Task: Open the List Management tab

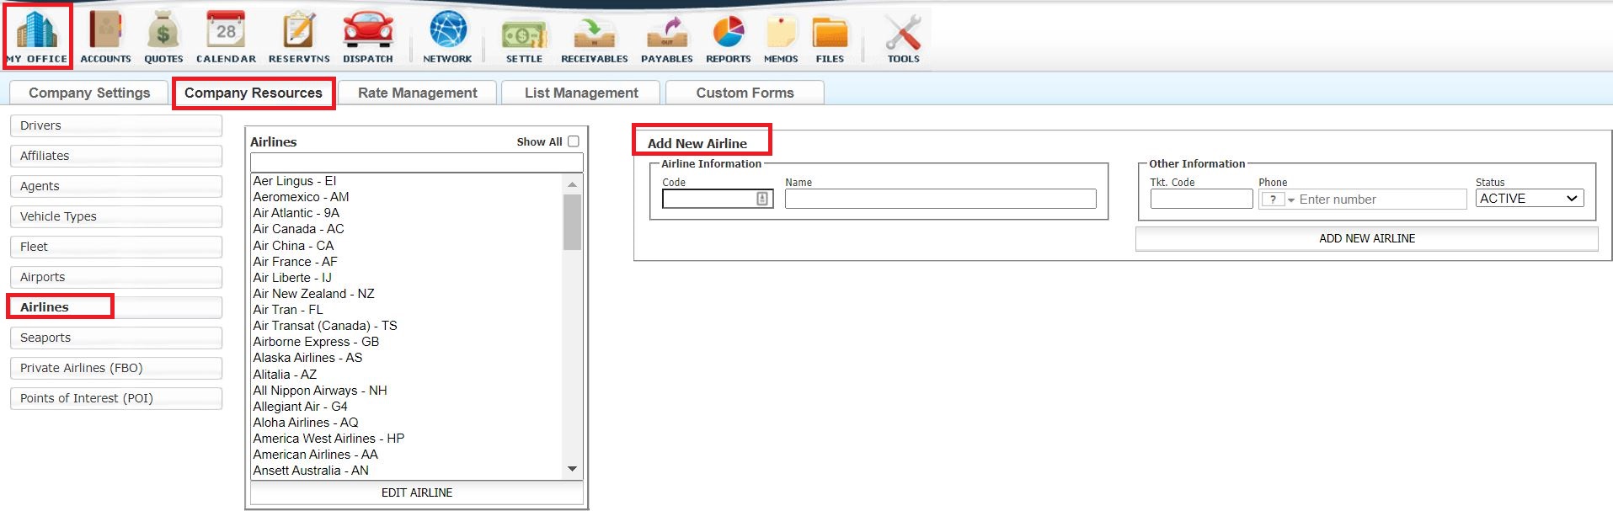Action: pyautogui.click(x=581, y=93)
